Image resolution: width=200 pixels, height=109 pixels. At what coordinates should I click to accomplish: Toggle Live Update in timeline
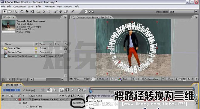[49, 90]
